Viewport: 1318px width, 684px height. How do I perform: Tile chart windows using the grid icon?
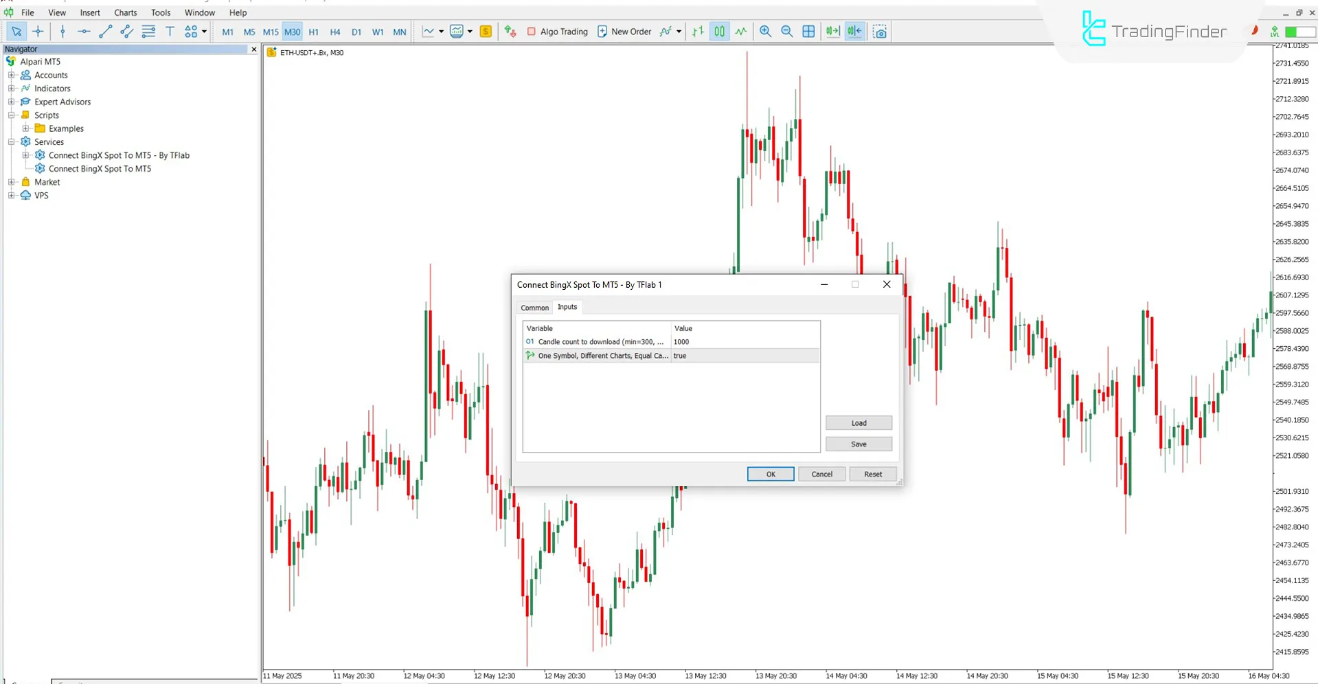808,32
